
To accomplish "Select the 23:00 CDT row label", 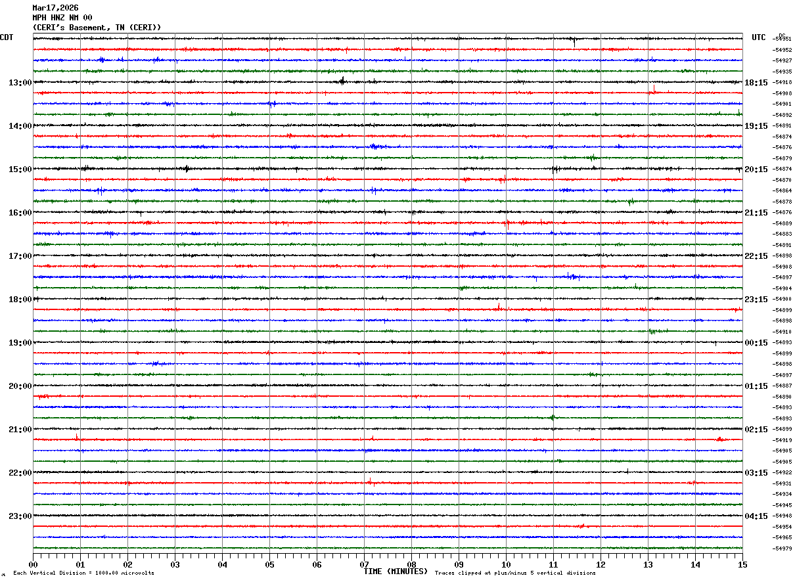I will pos(20,516).
